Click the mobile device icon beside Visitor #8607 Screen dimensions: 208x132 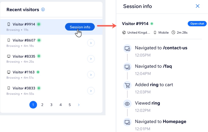point(9,40)
